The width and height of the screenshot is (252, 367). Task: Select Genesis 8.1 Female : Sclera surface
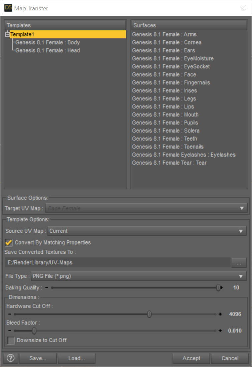[166, 131]
